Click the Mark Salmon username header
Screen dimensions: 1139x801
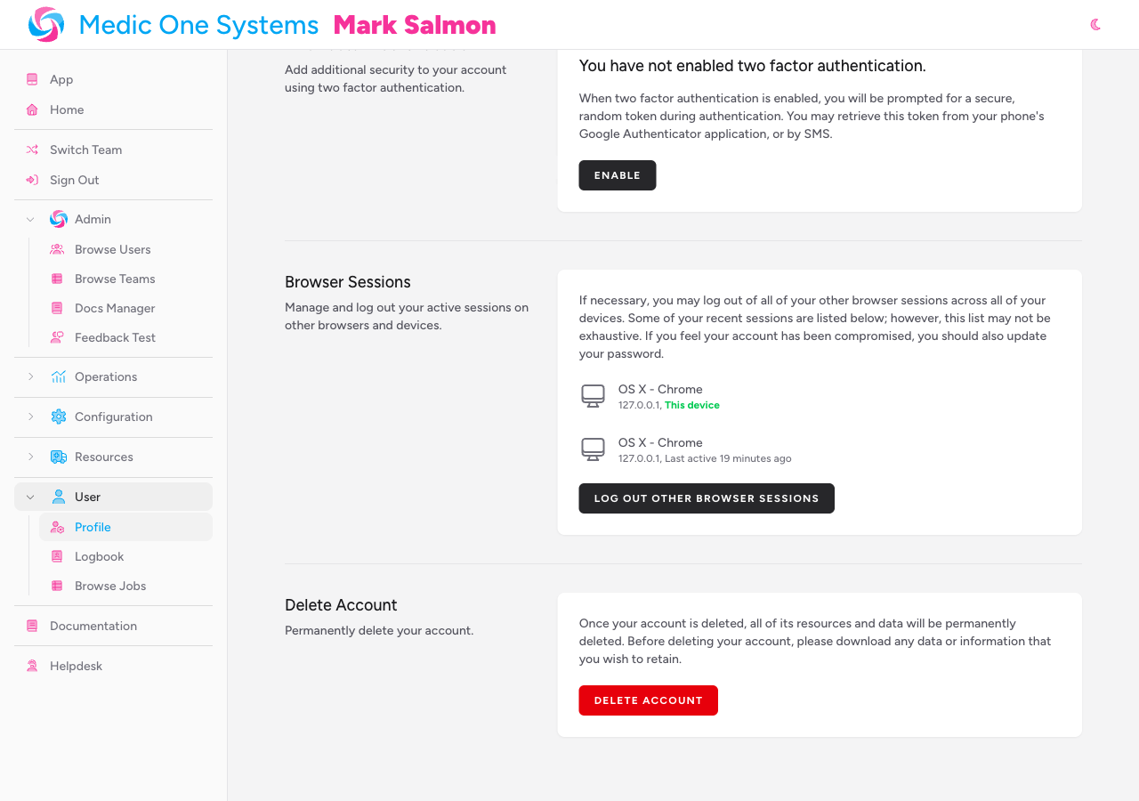(x=414, y=25)
